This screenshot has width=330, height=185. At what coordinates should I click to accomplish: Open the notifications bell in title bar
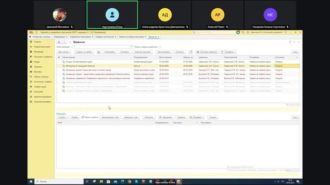(x=238, y=32)
